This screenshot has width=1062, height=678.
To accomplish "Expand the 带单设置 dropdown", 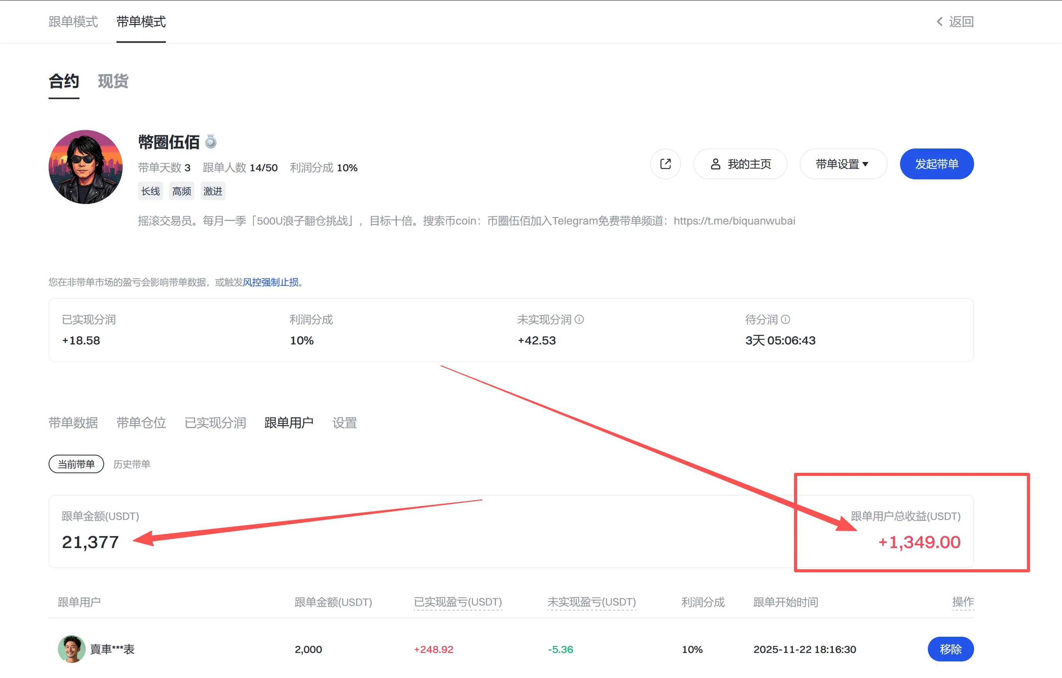I will (x=842, y=164).
